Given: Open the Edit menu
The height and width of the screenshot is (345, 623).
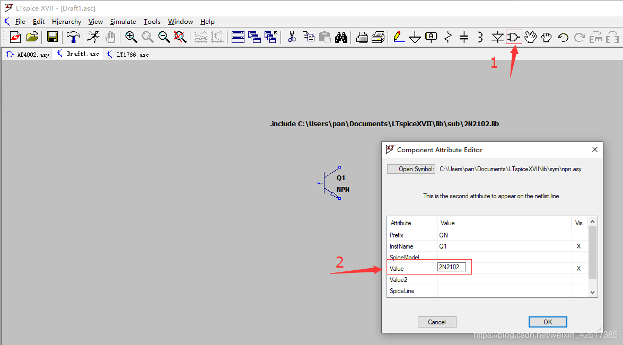Looking at the screenshot, I should click(x=39, y=21).
